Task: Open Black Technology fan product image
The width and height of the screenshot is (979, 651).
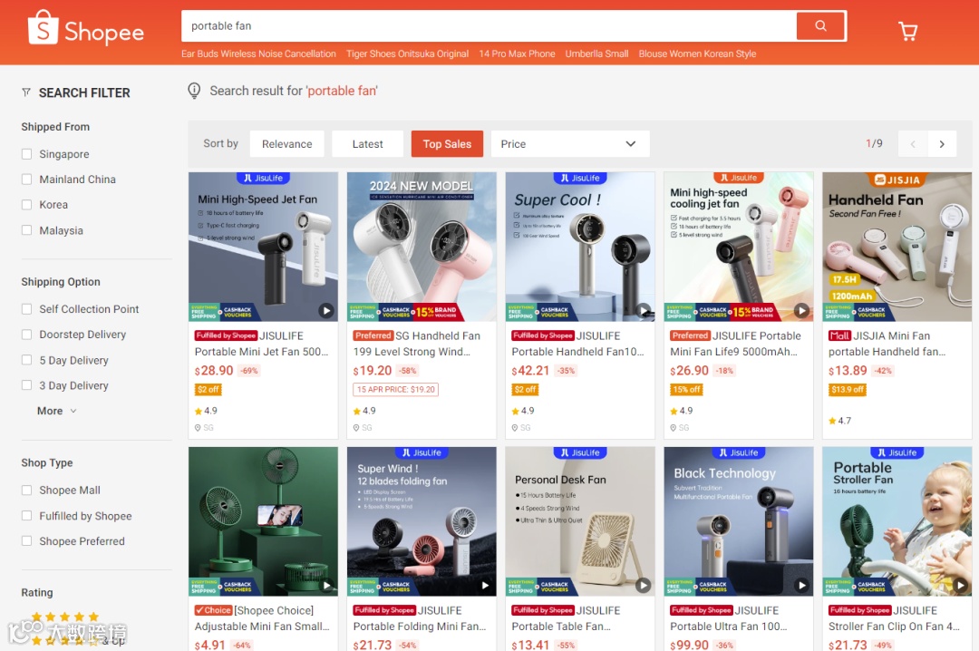Action: 739,521
